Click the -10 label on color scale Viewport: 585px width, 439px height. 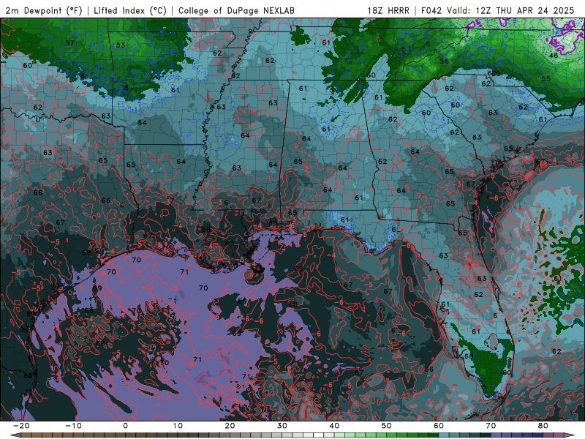[73, 426]
